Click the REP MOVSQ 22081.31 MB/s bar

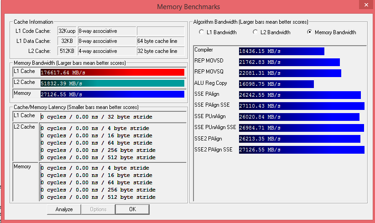click(x=290, y=73)
